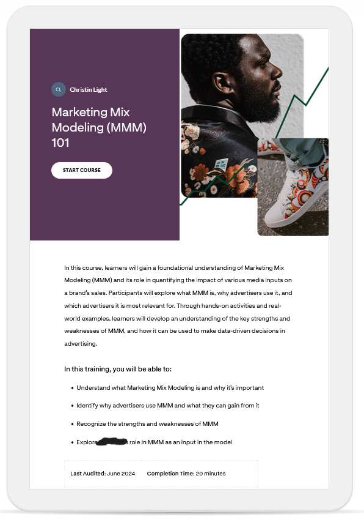Click the black redacted scribble in the last bullet
This screenshot has height=525, width=364.
pyautogui.click(x=112, y=442)
